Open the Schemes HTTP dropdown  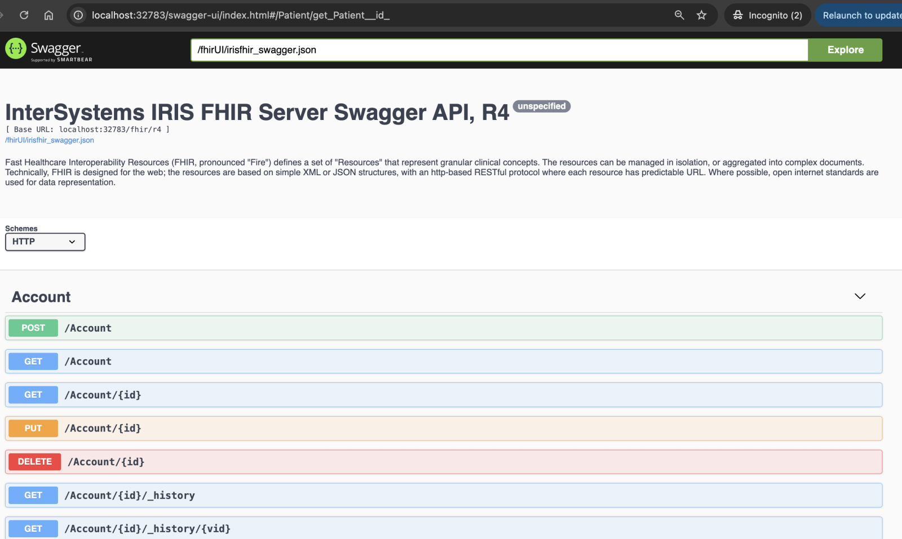(45, 242)
